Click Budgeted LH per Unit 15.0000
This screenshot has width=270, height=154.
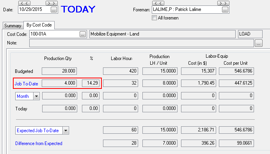tap(160, 71)
